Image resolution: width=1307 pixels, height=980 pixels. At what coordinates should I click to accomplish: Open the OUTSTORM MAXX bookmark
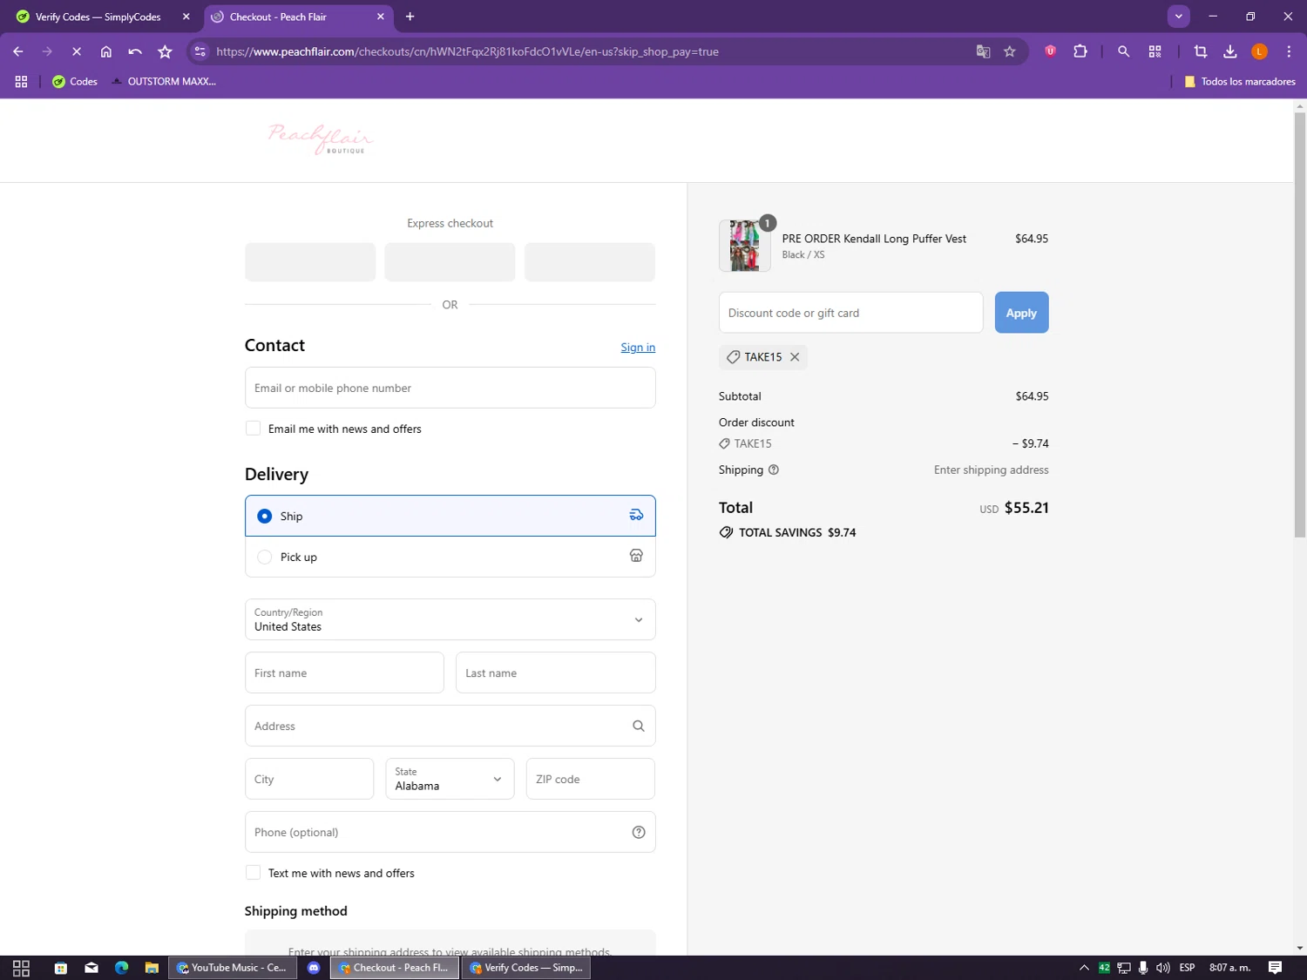[x=163, y=81]
